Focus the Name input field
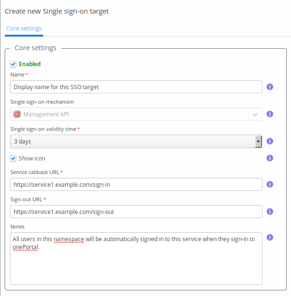291x296 pixels. tap(136, 87)
